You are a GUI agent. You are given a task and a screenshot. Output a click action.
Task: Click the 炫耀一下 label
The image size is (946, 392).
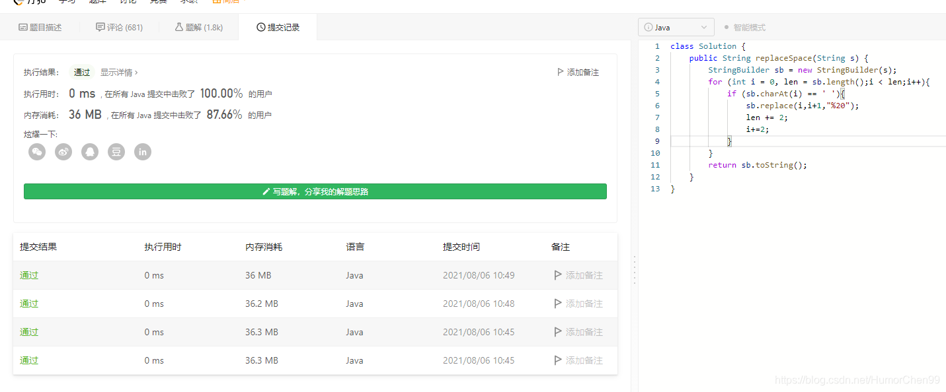click(x=41, y=135)
